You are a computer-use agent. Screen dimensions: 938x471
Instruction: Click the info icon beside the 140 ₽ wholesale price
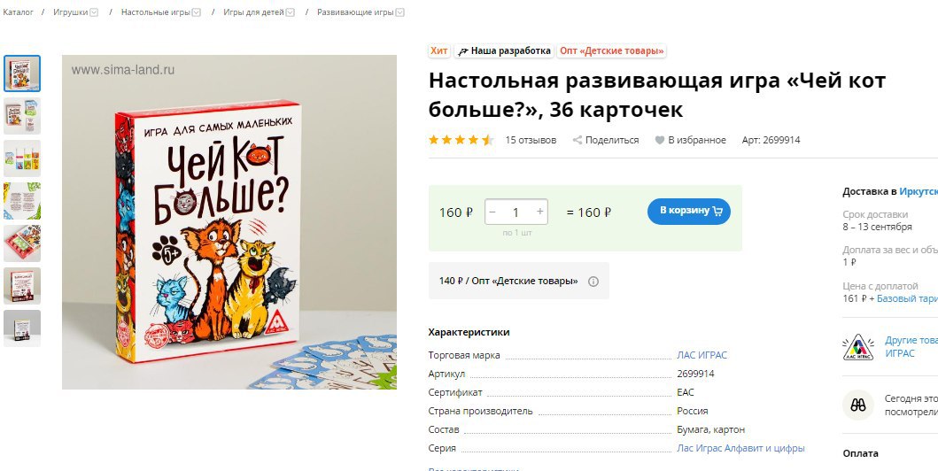593,281
